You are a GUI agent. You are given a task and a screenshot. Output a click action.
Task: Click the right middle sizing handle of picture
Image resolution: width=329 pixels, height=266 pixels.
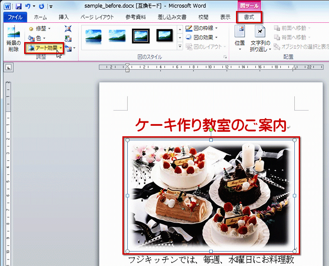tap(295, 195)
